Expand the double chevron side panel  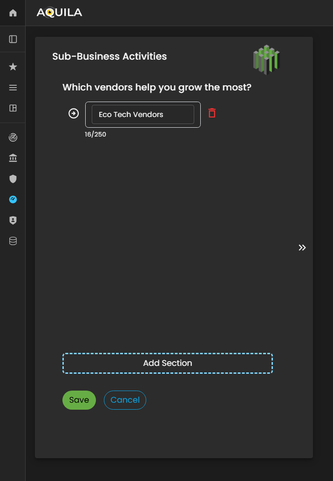(x=302, y=247)
